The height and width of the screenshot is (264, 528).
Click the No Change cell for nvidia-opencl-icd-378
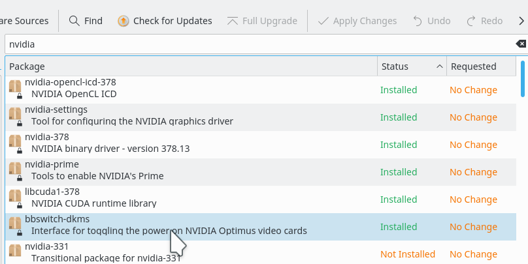(x=473, y=90)
